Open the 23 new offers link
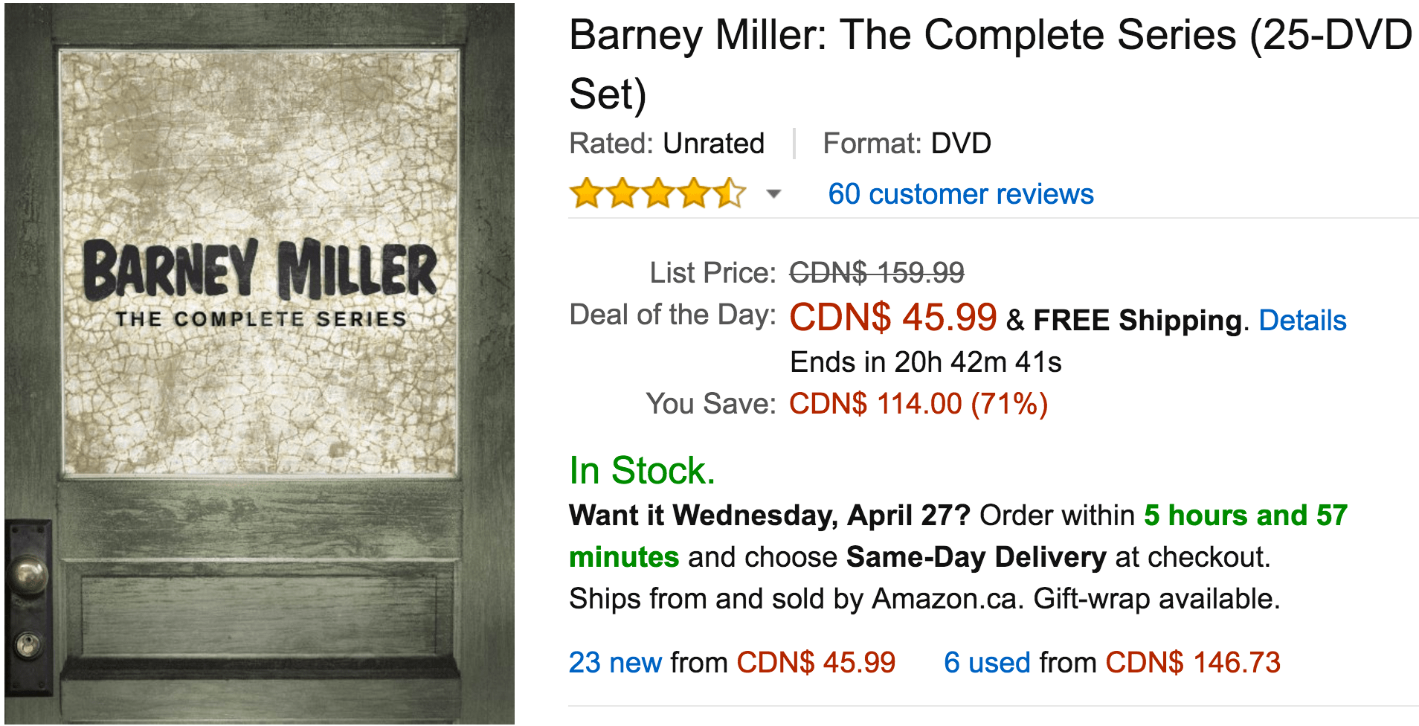Screen dimensions: 1419x726 coord(615,662)
